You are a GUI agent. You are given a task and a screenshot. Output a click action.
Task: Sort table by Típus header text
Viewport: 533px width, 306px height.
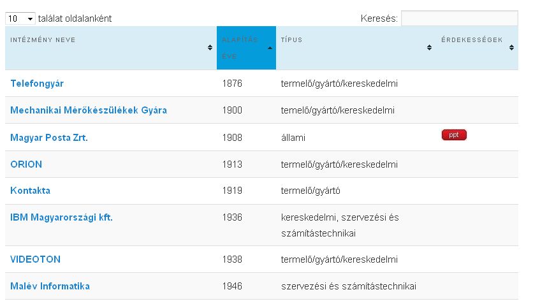(x=291, y=40)
